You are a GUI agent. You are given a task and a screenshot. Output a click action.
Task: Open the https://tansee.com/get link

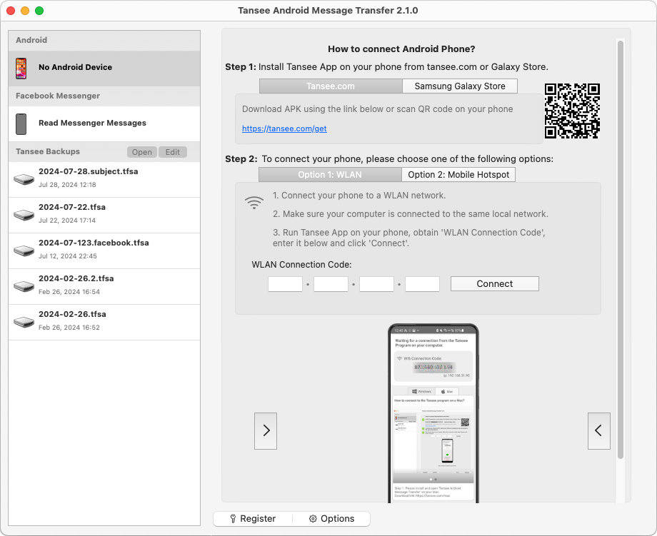(284, 128)
